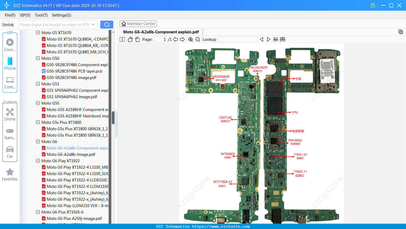Open the Drone schematics category
The image size is (406, 229).
pyautogui.click(x=10, y=115)
